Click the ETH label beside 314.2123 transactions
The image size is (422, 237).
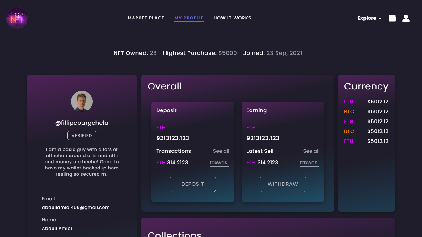click(x=161, y=162)
